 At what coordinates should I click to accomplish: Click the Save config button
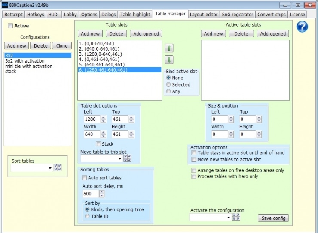[x=273, y=218]
